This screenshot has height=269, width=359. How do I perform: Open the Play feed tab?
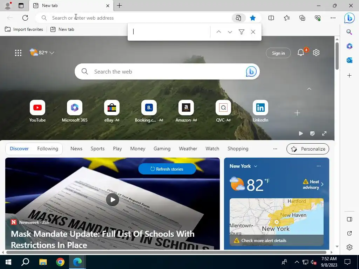point(117,149)
